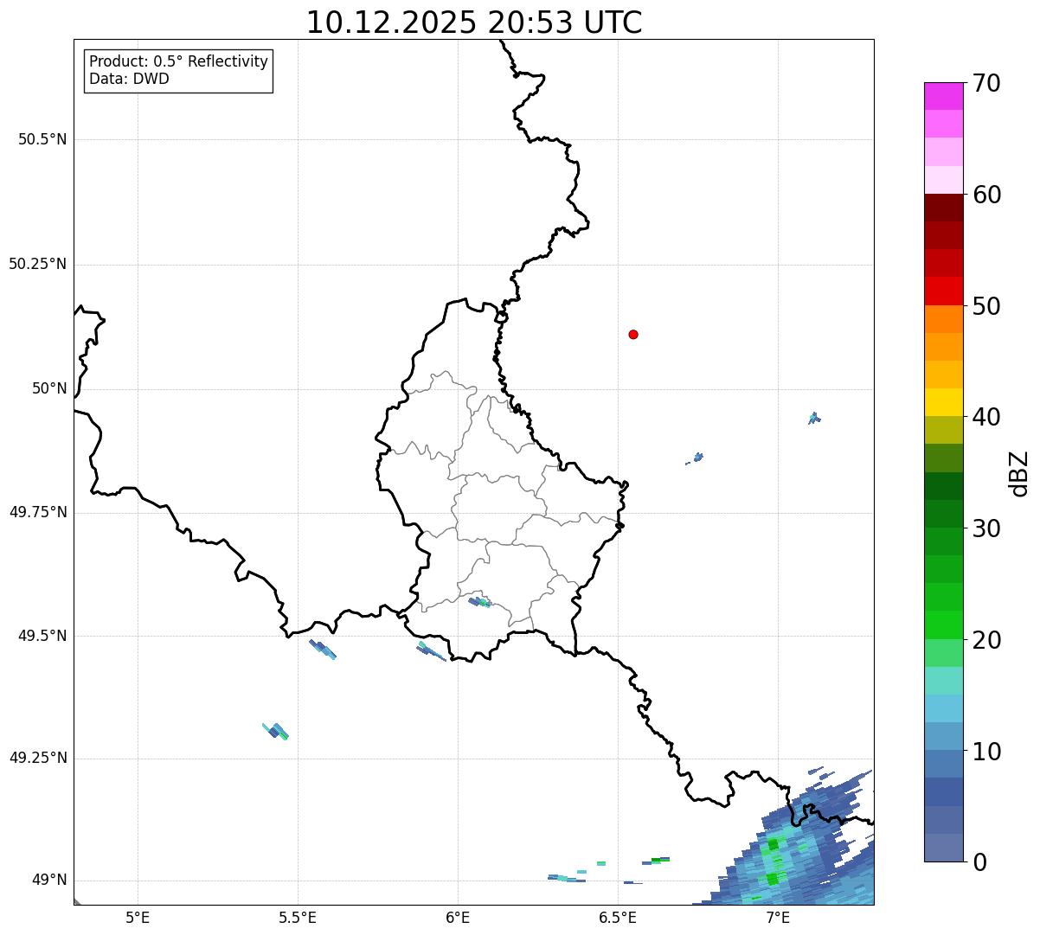Viewport: 1040px width, 935px height.
Task: Click the 49.5°N latitude label
Action: 42,636
